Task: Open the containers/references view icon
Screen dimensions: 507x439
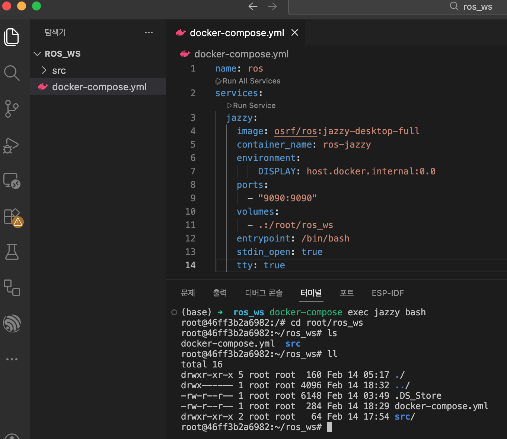Action: (x=12, y=287)
